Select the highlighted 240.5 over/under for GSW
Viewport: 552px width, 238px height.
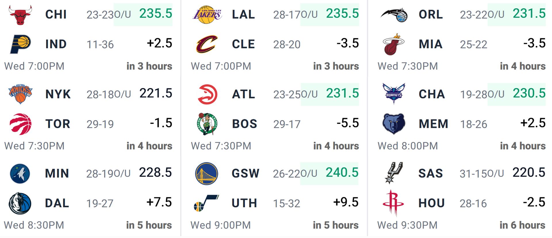point(342,173)
